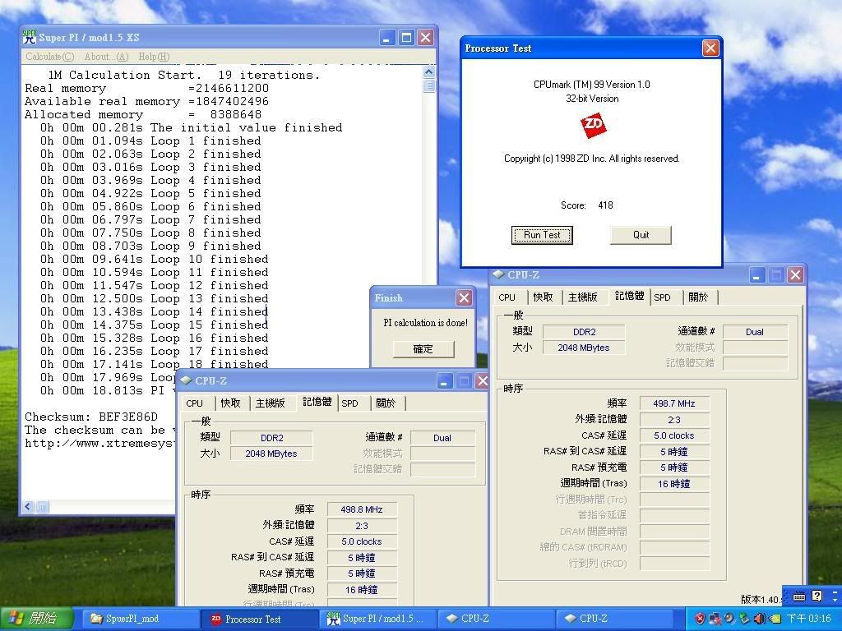The image size is (842, 631).
Task: Click Quit in the Processor Test dialog
Action: pyautogui.click(x=641, y=235)
